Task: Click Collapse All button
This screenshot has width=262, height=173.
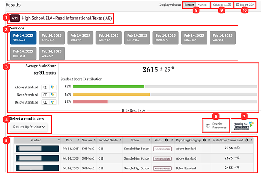Action: (x=222, y=5)
